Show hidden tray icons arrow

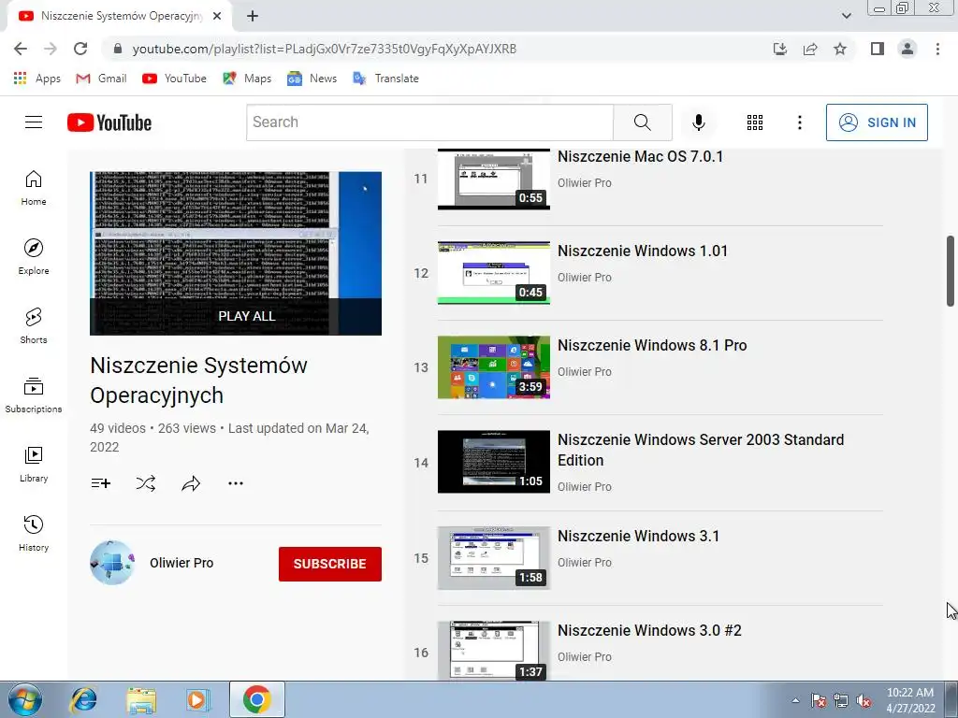[x=795, y=700]
